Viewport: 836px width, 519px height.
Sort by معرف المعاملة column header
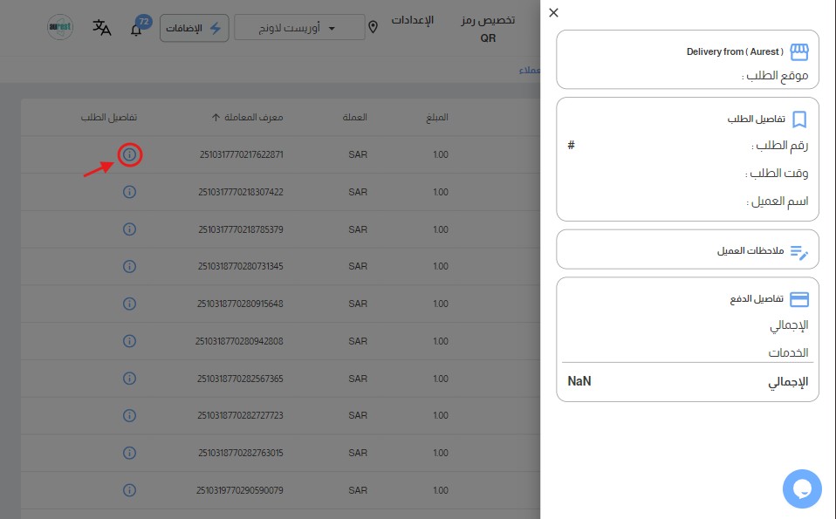247,118
